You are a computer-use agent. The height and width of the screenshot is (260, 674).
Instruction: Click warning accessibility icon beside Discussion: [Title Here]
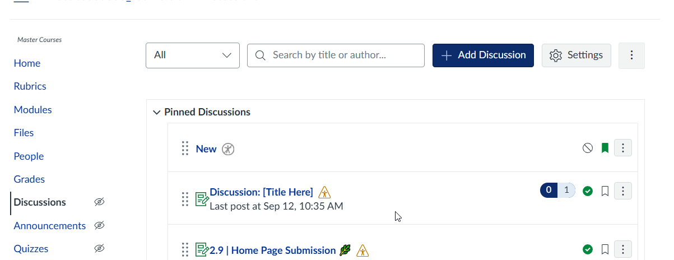324,193
